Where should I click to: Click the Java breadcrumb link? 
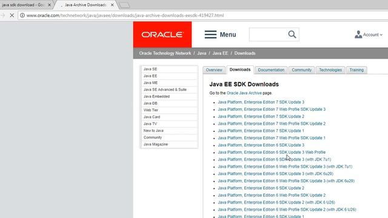coord(202,53)
